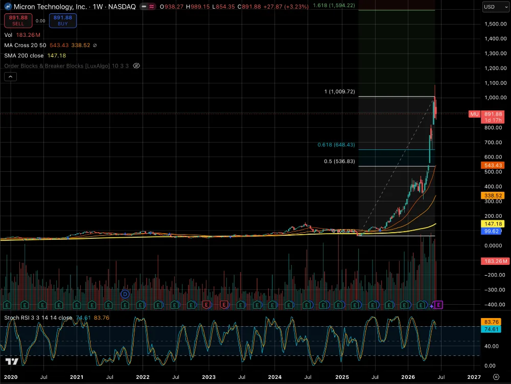Click the 74.61 Stoch RSI axis label

tap(492, 329)
